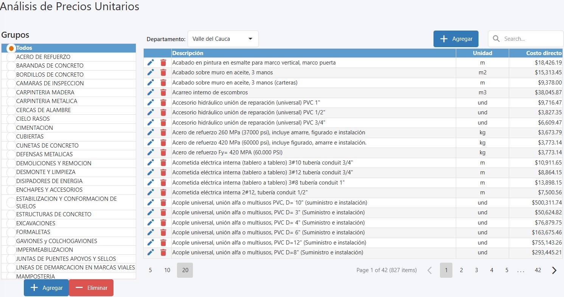
Task: Delete the Accesorio hidráulico PVC 1/2" item
Action: click(163, 112)
